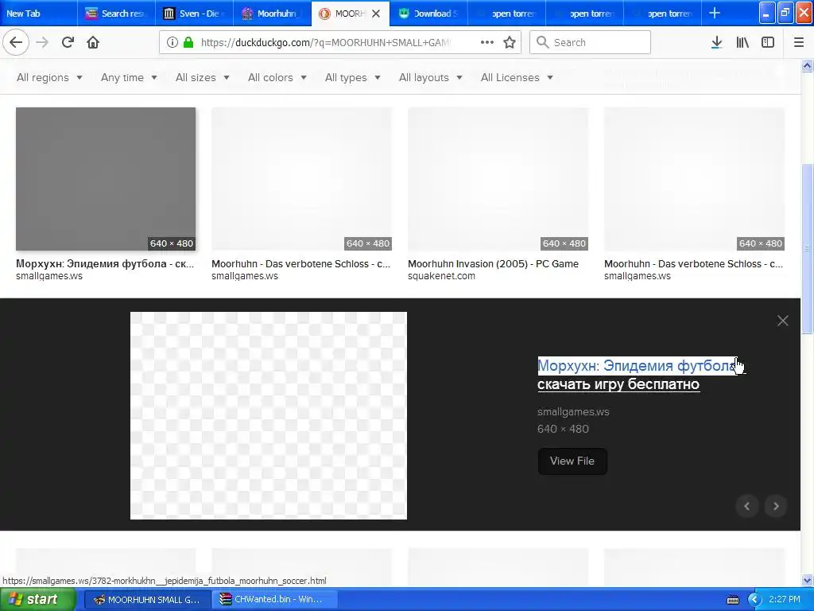814x611 pixels.
Task: Click the scrollbar down arrow
Action: coord(807,580)
